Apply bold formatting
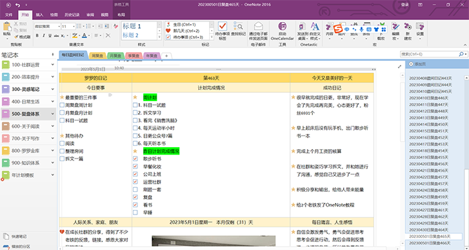 pyautogui.click(x=37, y=36)
